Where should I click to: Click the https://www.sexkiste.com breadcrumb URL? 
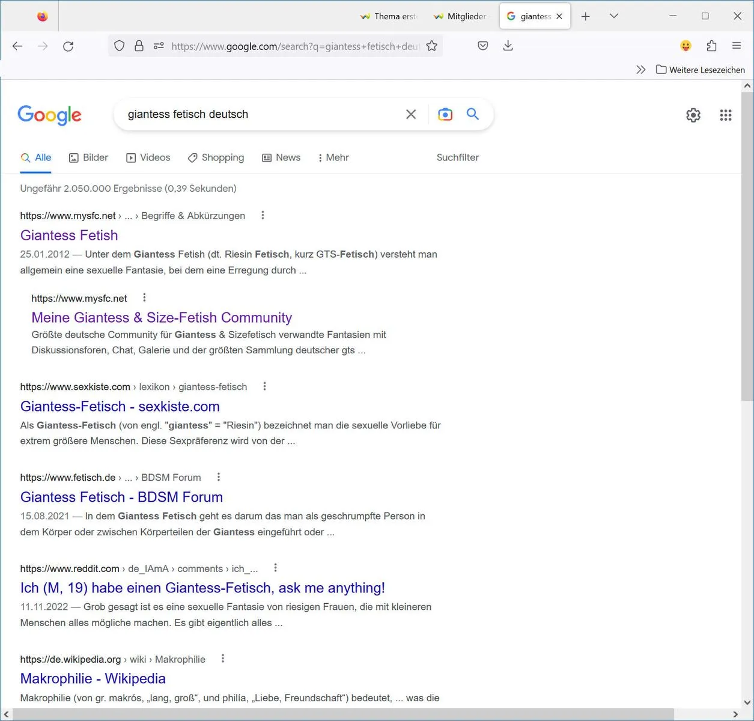click(75, 387)
